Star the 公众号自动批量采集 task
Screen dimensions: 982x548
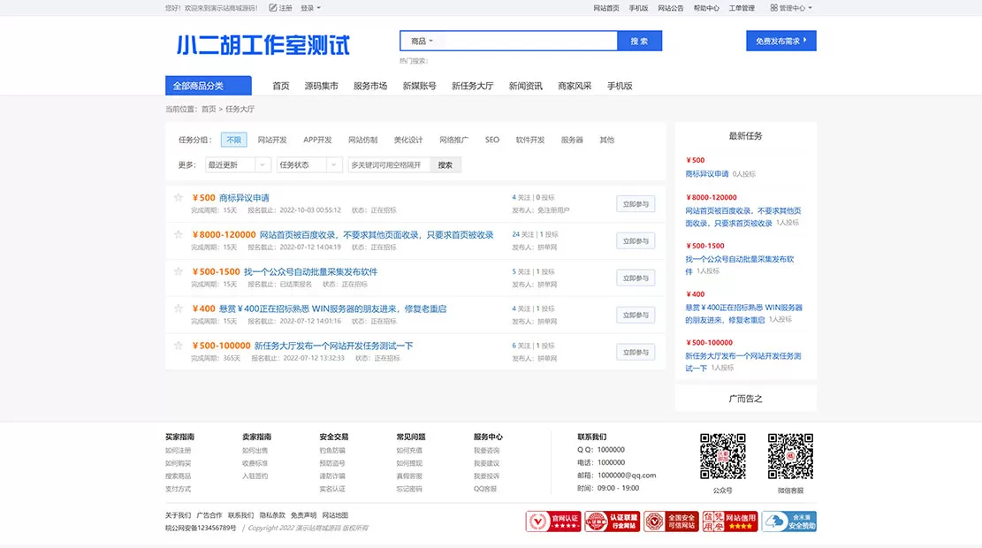point(179,271)
